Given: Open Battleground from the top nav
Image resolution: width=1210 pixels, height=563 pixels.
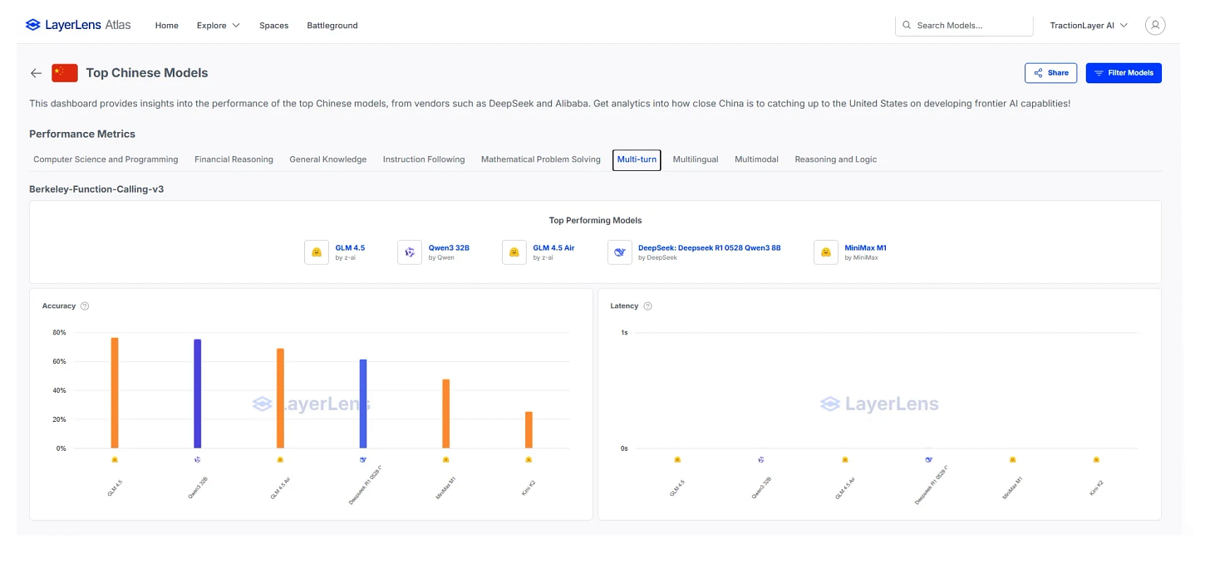Looking at the screenshot, I should coord(332,26).
